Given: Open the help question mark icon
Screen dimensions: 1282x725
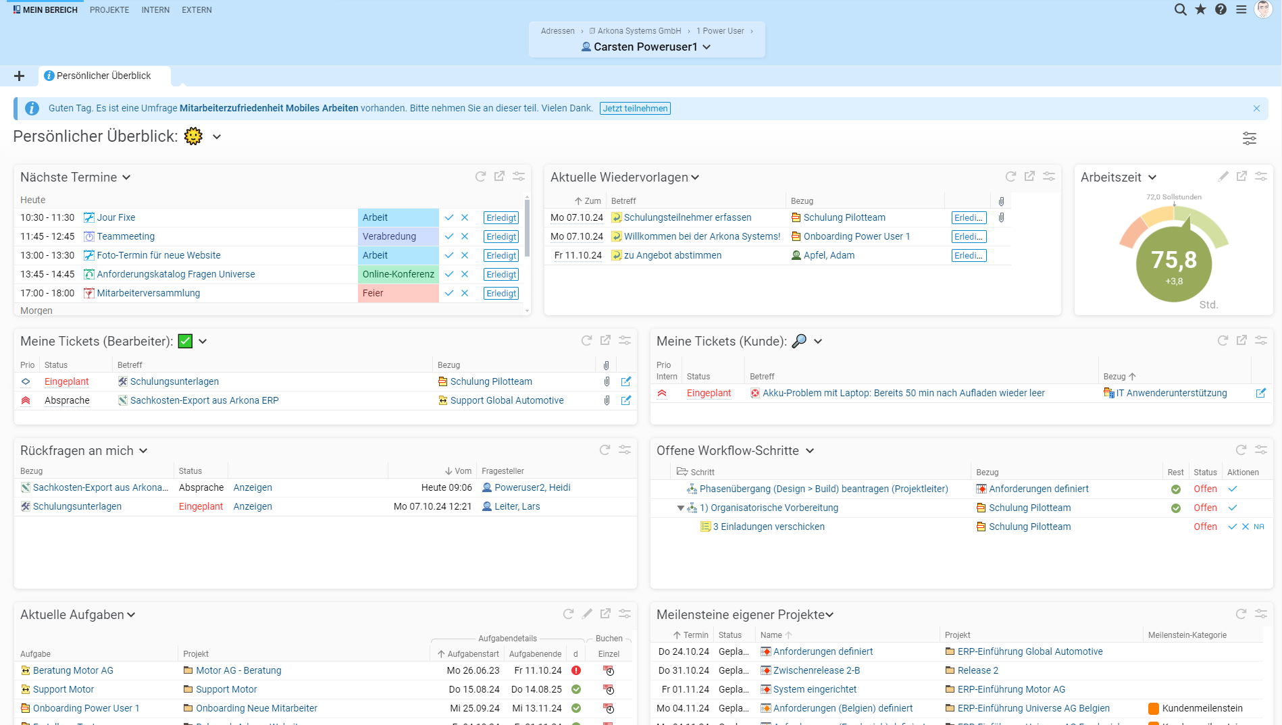Looking at the screenshot, I should click(1221, 9).
